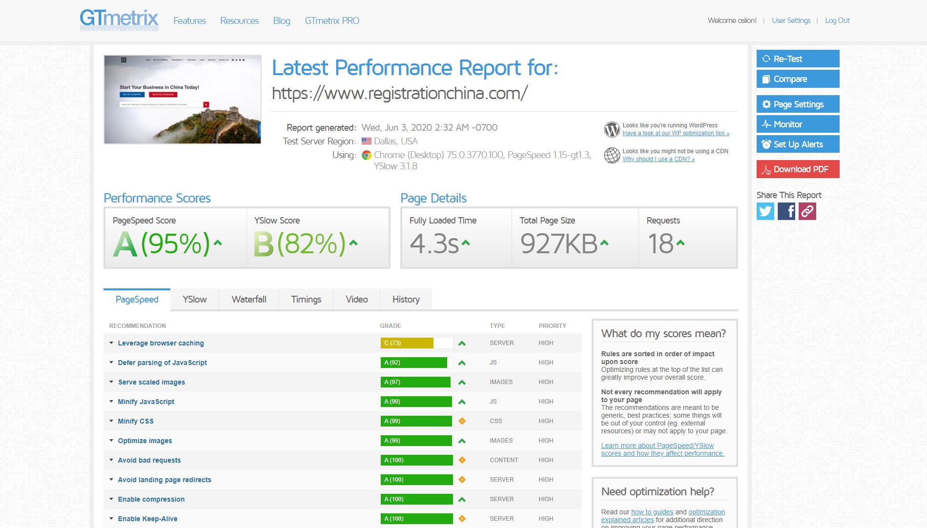927x528 pixels.
Task: Click orange diamond icon for Avoid bad requests
Action: point(462,460)
